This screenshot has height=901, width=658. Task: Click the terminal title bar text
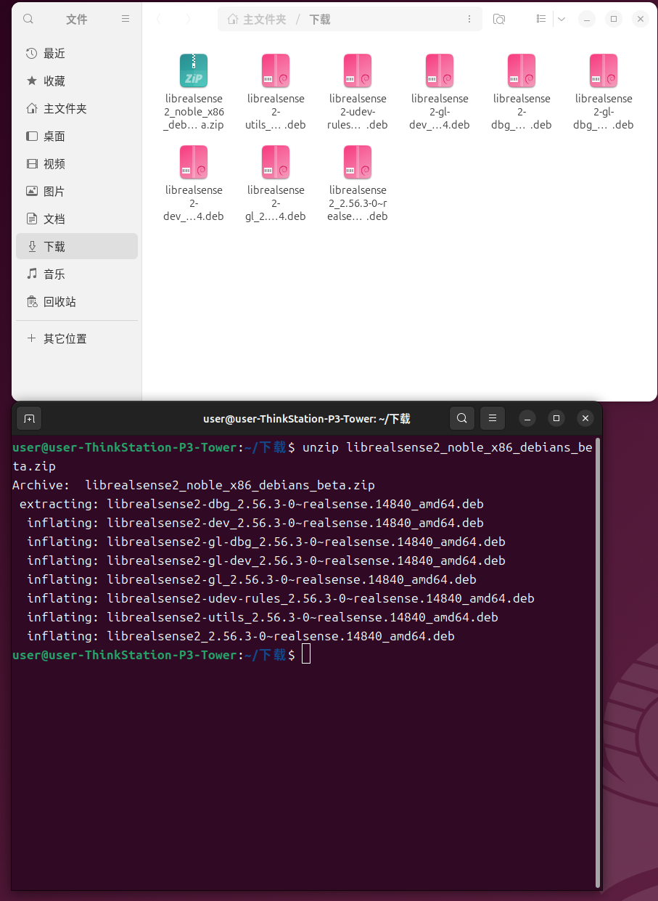[307, 418]
